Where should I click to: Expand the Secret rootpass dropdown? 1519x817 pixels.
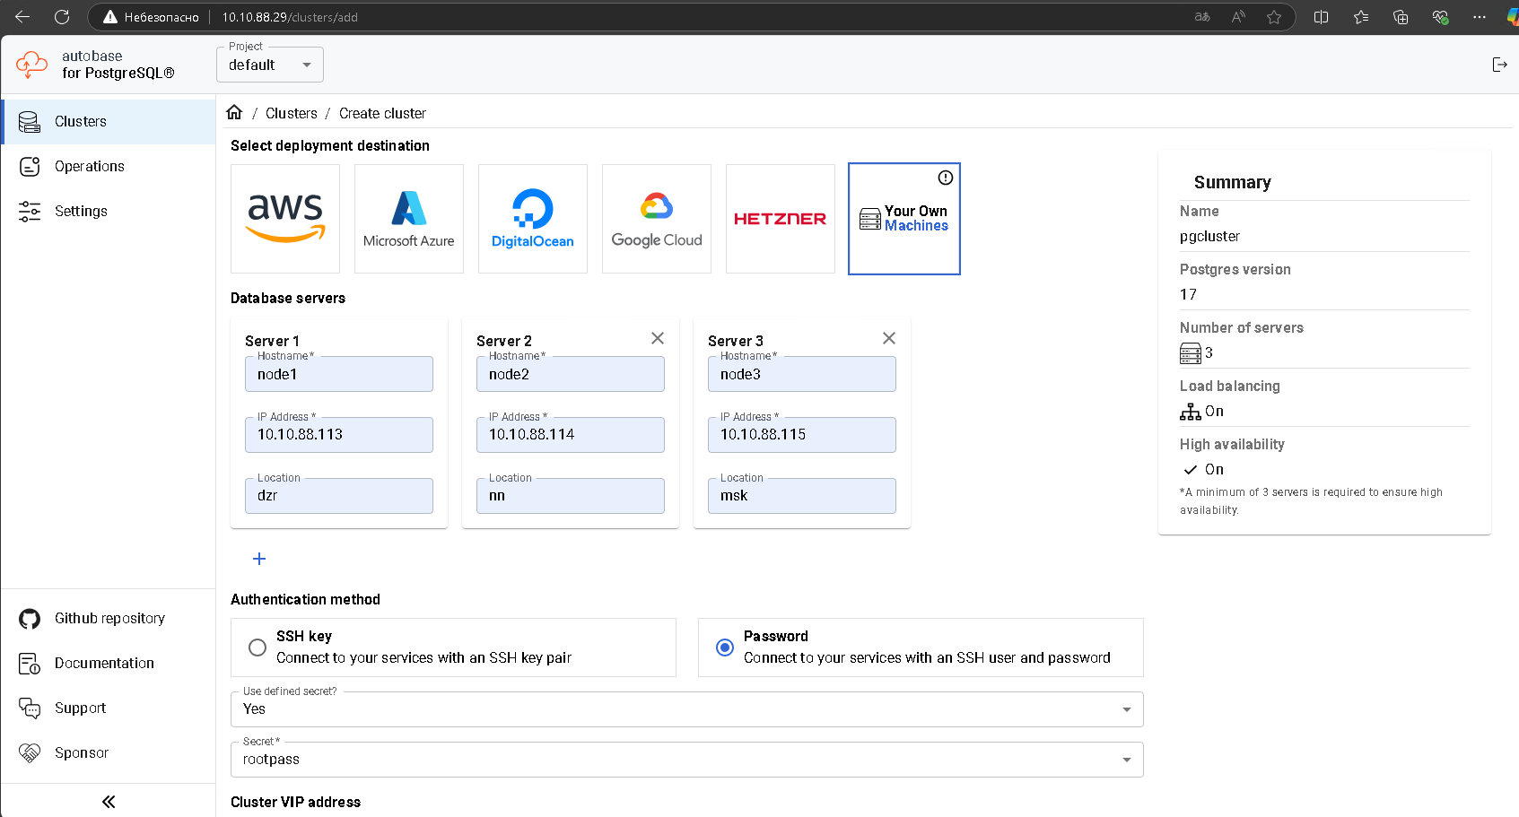tap(687, 760)
